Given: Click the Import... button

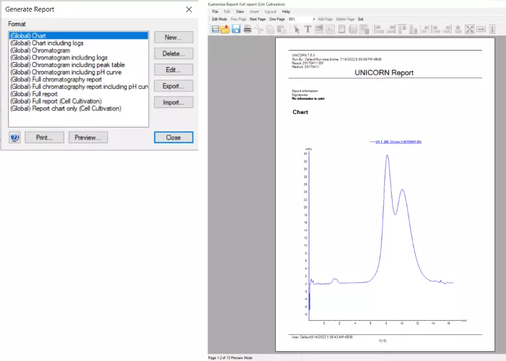Looking at the screenshot, I should [x=173, y=102].
